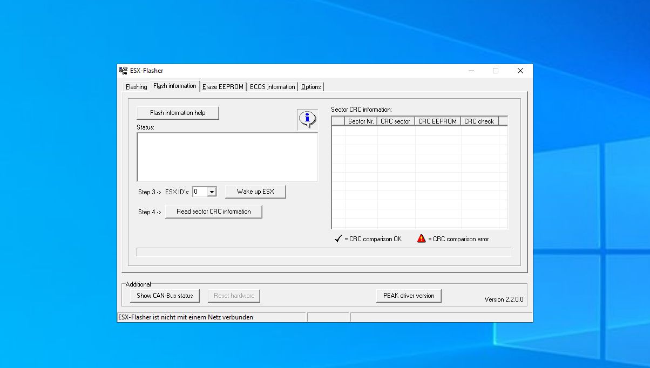Open the ECOS information tab
Image resolution: width=650 pixels, height=368 pixels.
point(272,86)
